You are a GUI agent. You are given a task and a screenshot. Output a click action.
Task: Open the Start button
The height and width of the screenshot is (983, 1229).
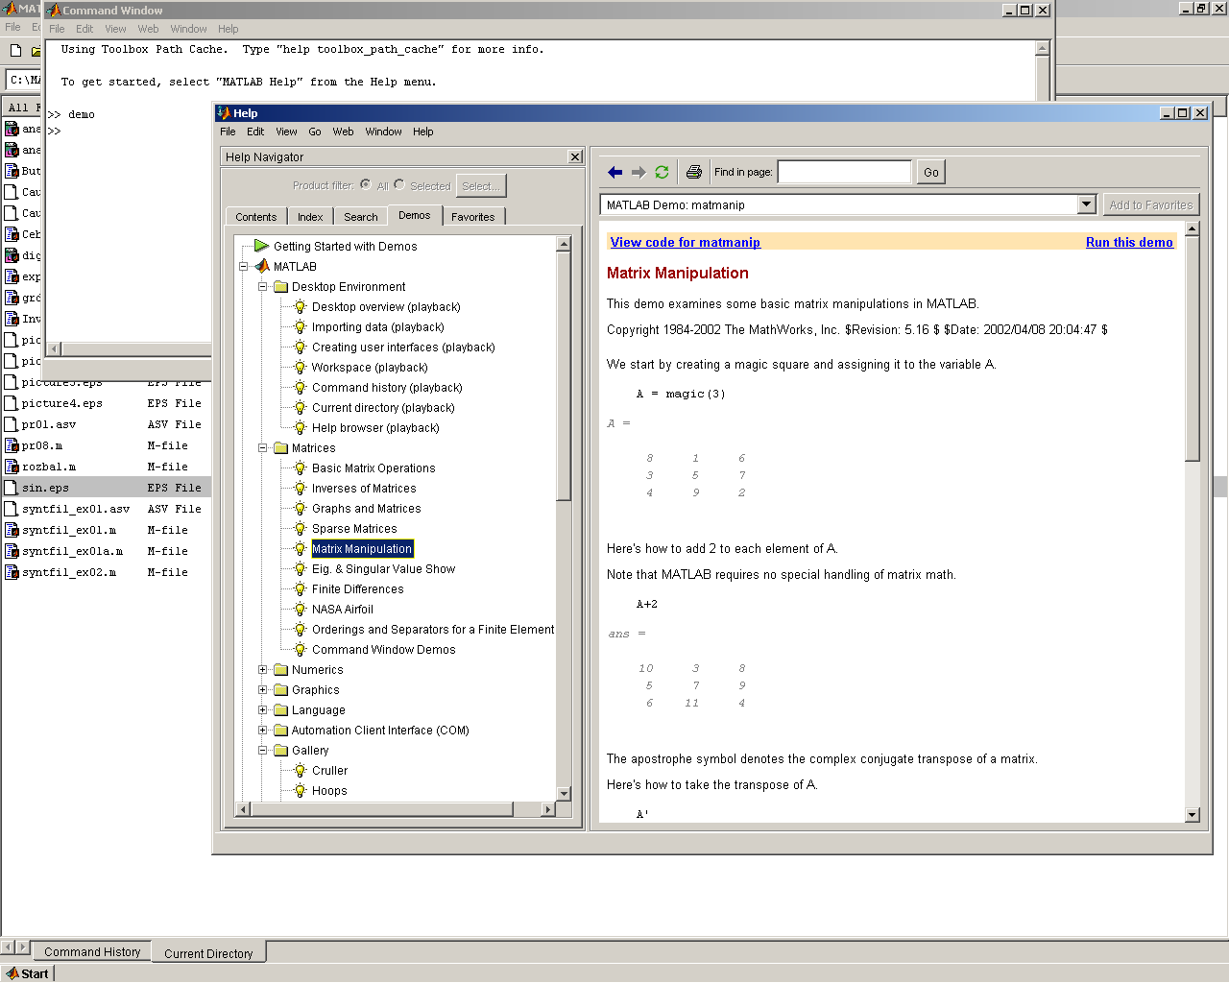point(27,973)
